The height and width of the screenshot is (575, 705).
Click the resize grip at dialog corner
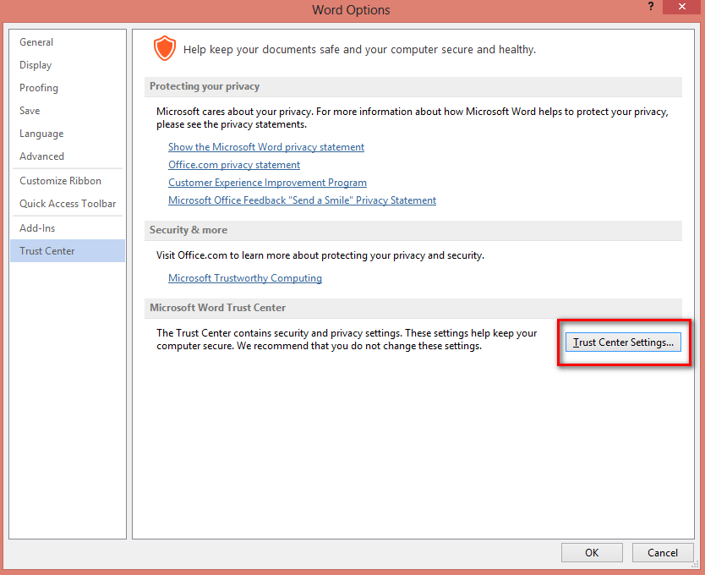[x=695, y=565]
